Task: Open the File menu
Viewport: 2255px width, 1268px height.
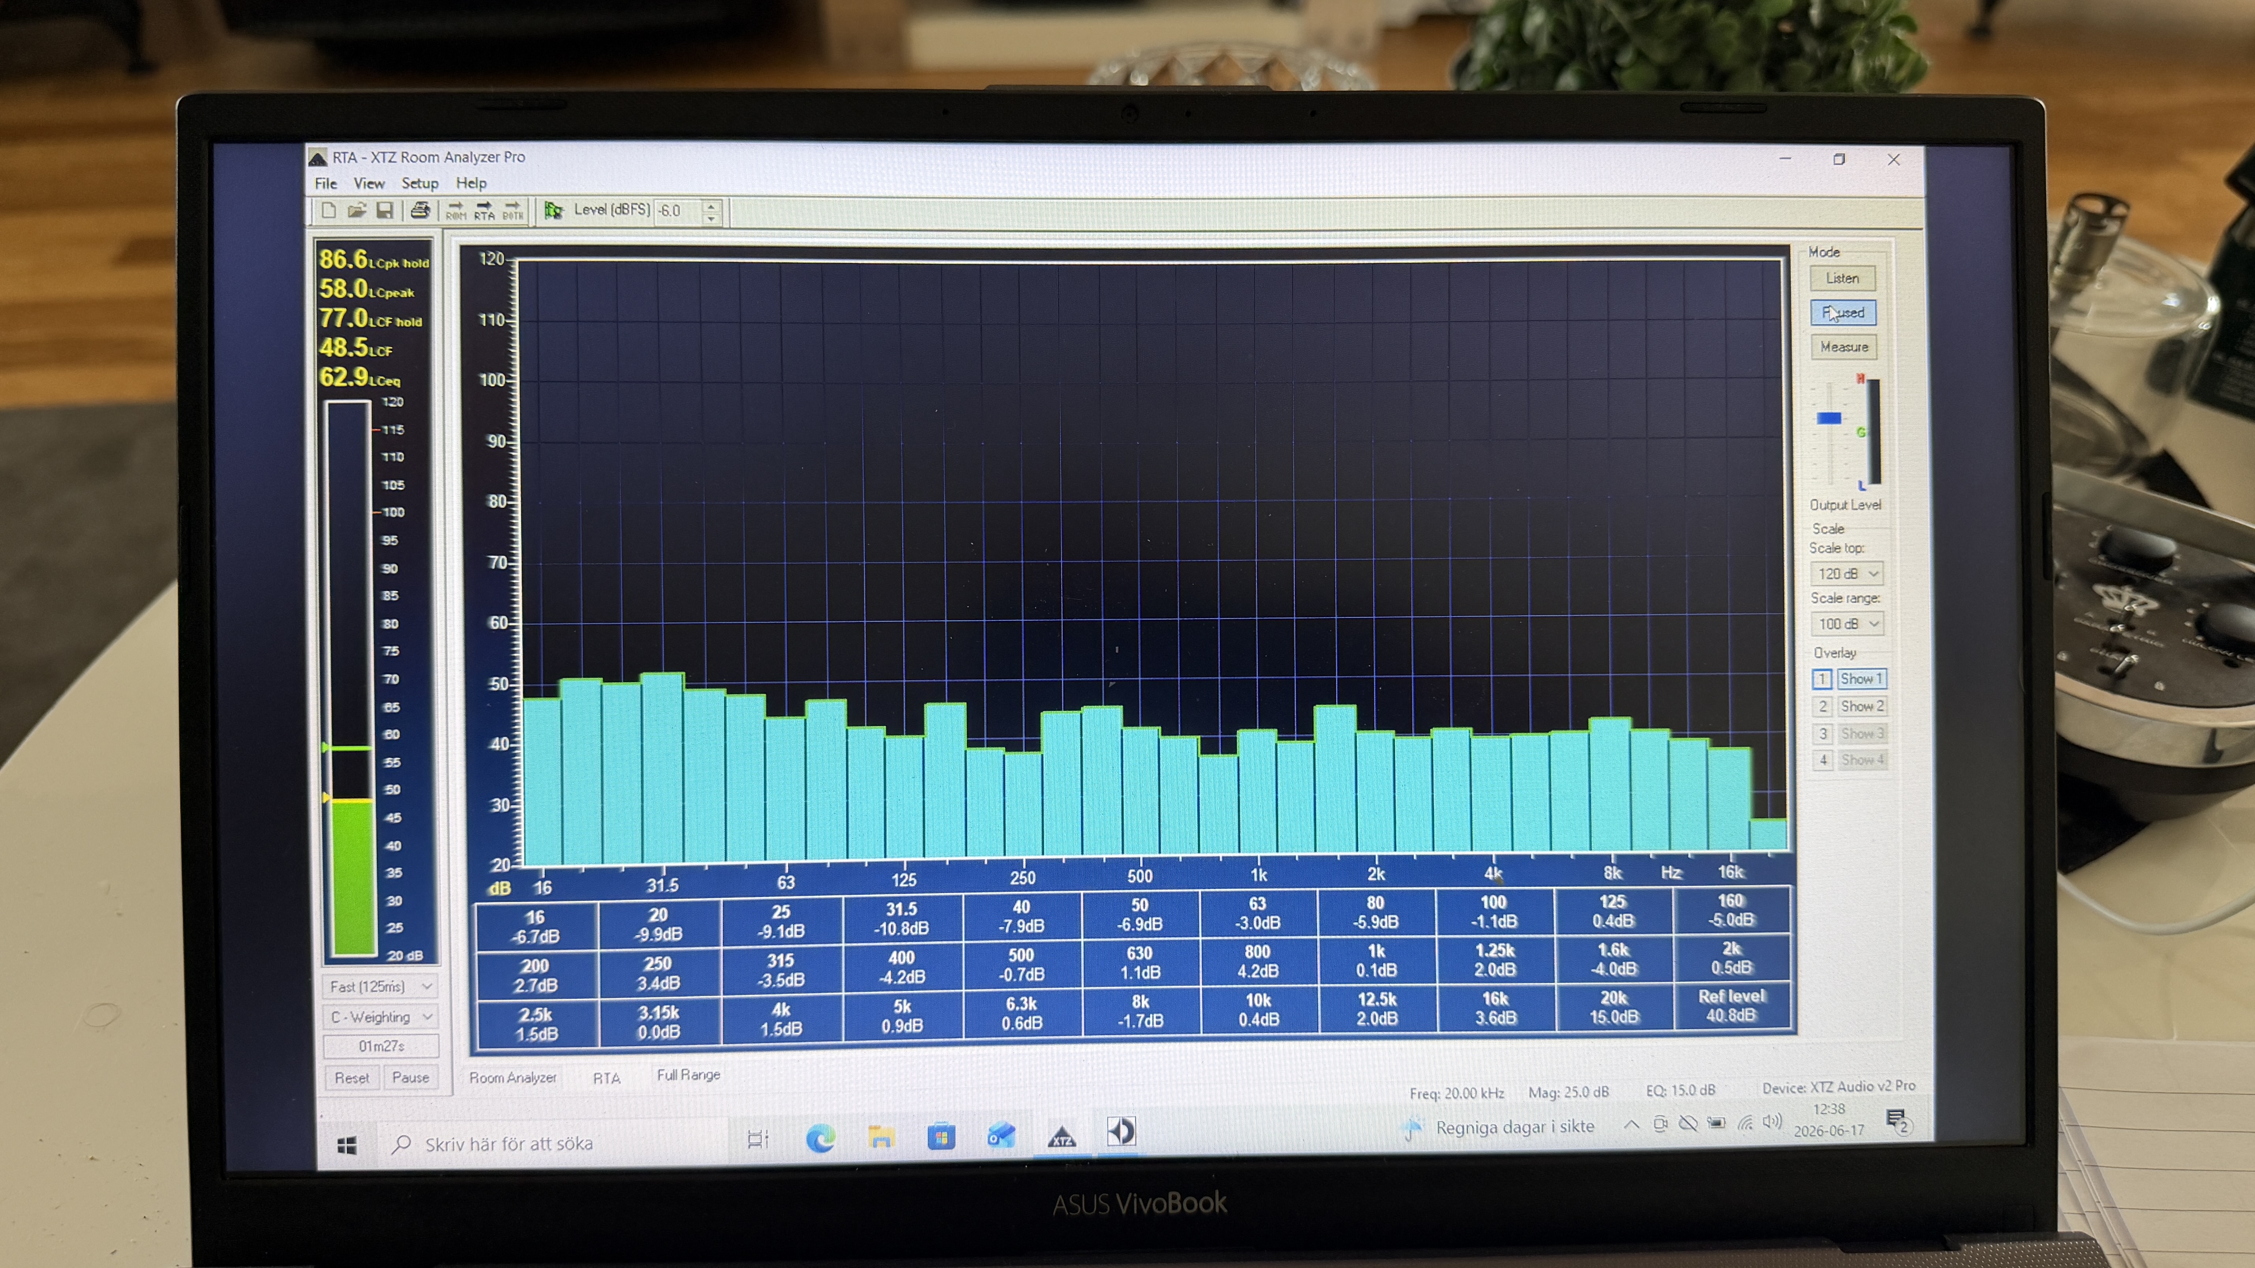Action: pyautogui.click(x=326, y=184)
